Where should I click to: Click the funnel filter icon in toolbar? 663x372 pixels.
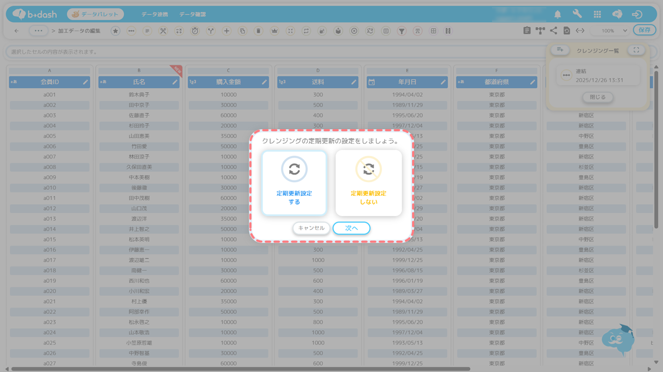(402, 31)
